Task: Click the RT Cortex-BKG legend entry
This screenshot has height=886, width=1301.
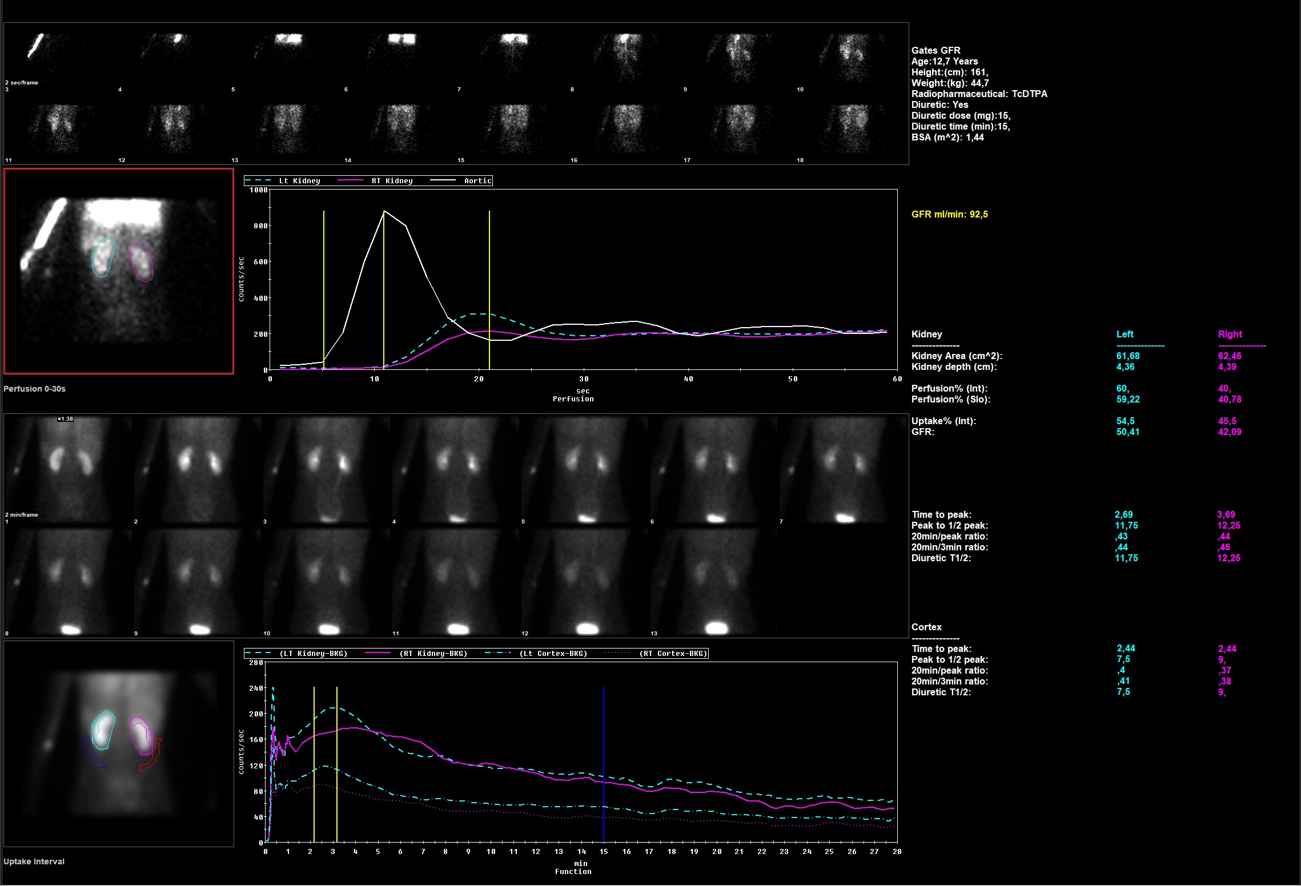Action: coord(673,654)
